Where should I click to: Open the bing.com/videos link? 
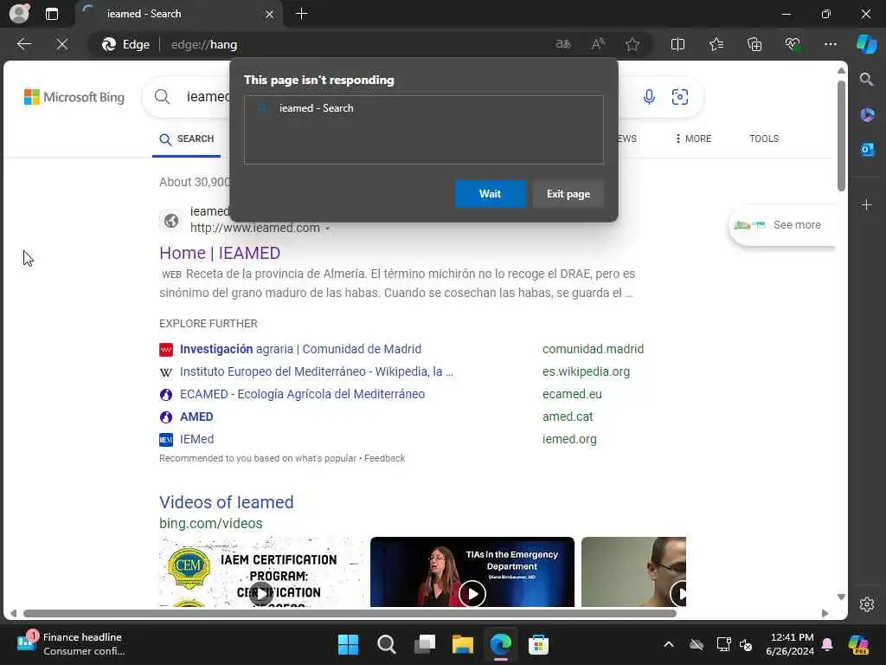click(x=211, y=523)
